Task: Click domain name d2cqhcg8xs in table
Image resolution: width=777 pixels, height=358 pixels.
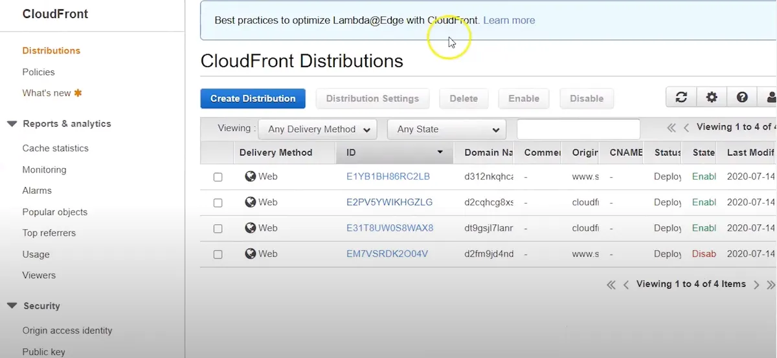Action: point(489,202)
